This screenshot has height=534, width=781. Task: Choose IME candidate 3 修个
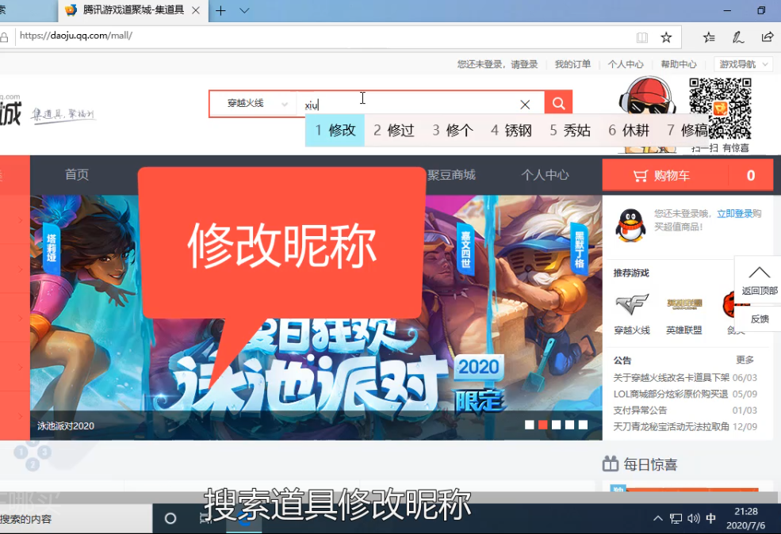[452, 131]
